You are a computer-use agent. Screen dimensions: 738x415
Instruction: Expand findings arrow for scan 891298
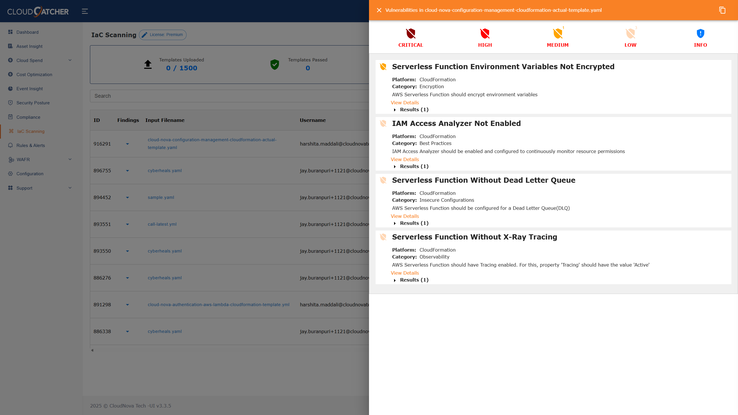pos(127,305)
